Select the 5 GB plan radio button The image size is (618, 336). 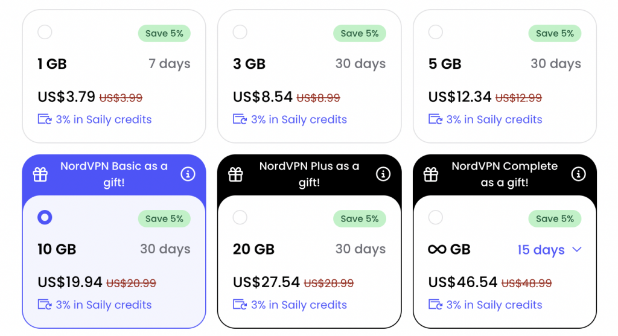point(435,32)
